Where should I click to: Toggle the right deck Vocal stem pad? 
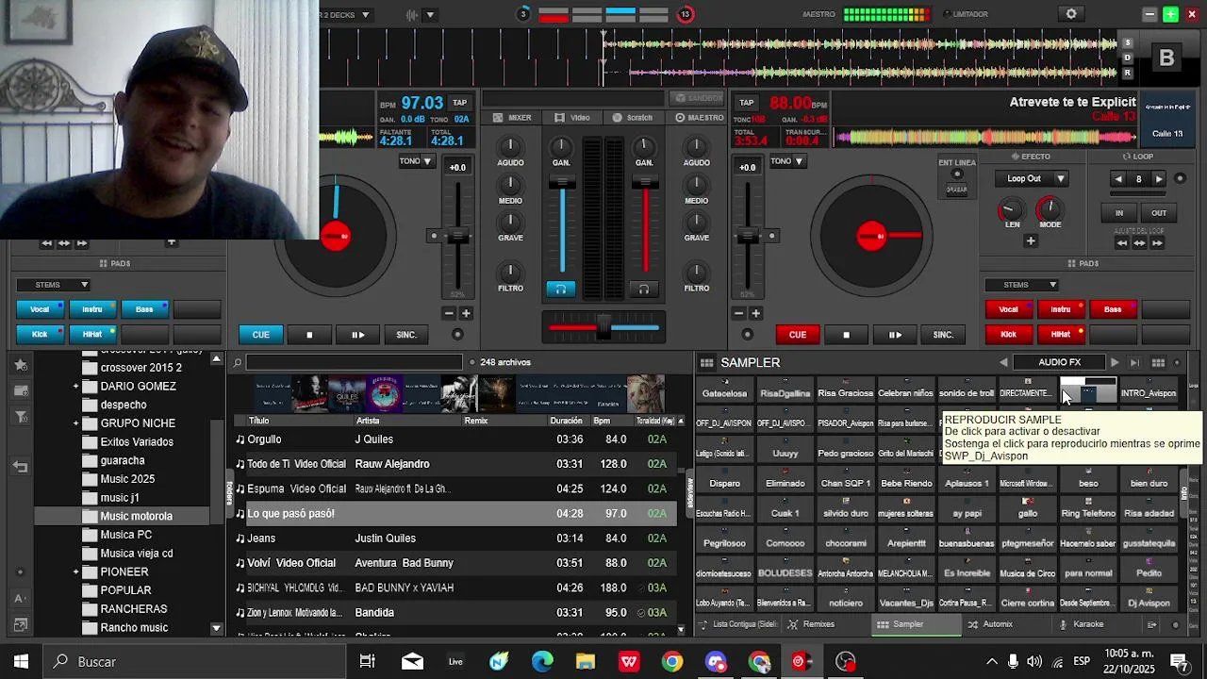click(x=1008, y=309)
